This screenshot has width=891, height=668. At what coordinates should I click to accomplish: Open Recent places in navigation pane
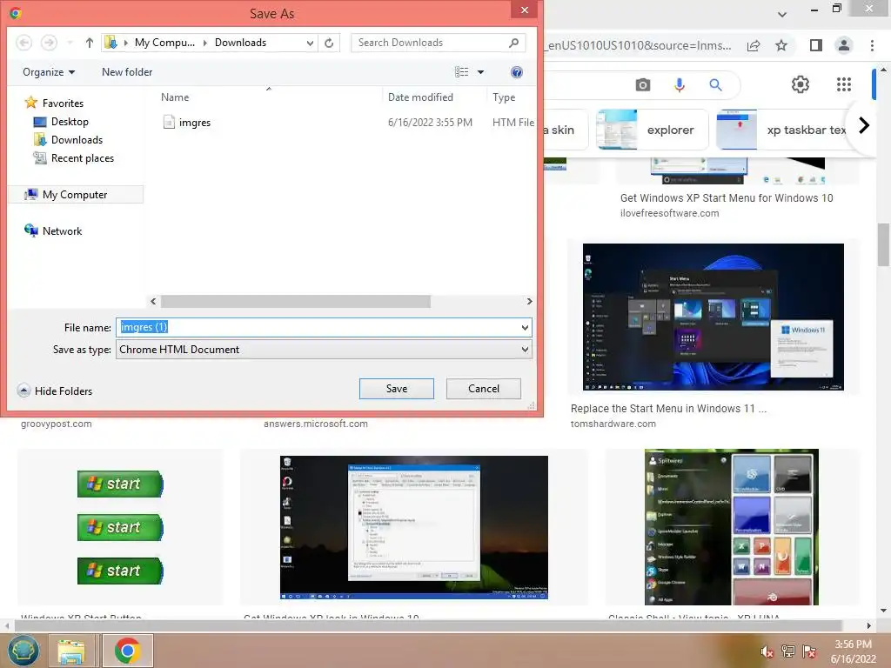[74, 158]
